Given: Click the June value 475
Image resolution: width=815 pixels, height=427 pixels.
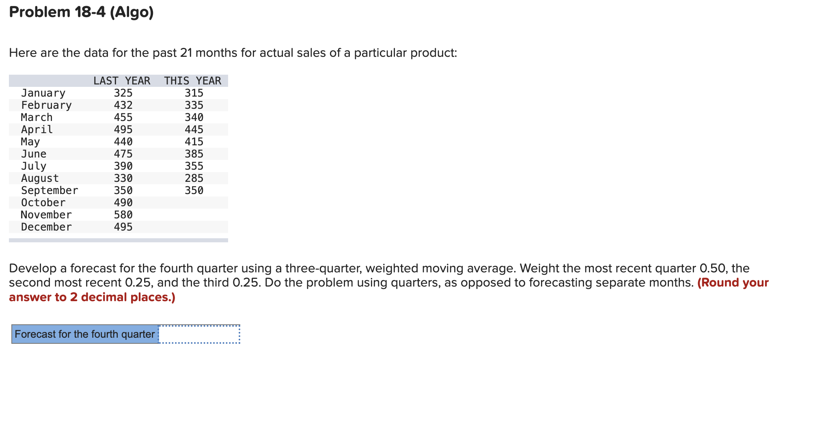Looking at the screenshot, I should click(123, 153).
